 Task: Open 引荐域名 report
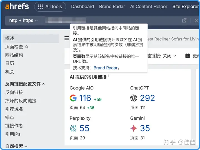click(14, 109)
